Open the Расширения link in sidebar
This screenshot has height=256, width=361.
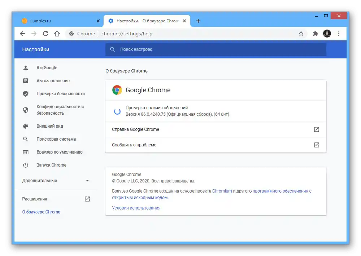tap(35, 199)
